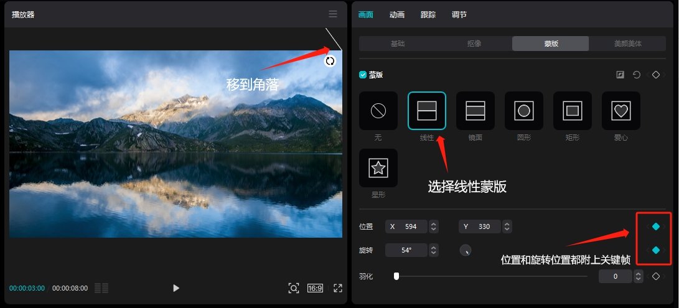This screenshot has width=679, height=308.
Task: Click the Y position stepper arrows
Action: click(507, 226)
